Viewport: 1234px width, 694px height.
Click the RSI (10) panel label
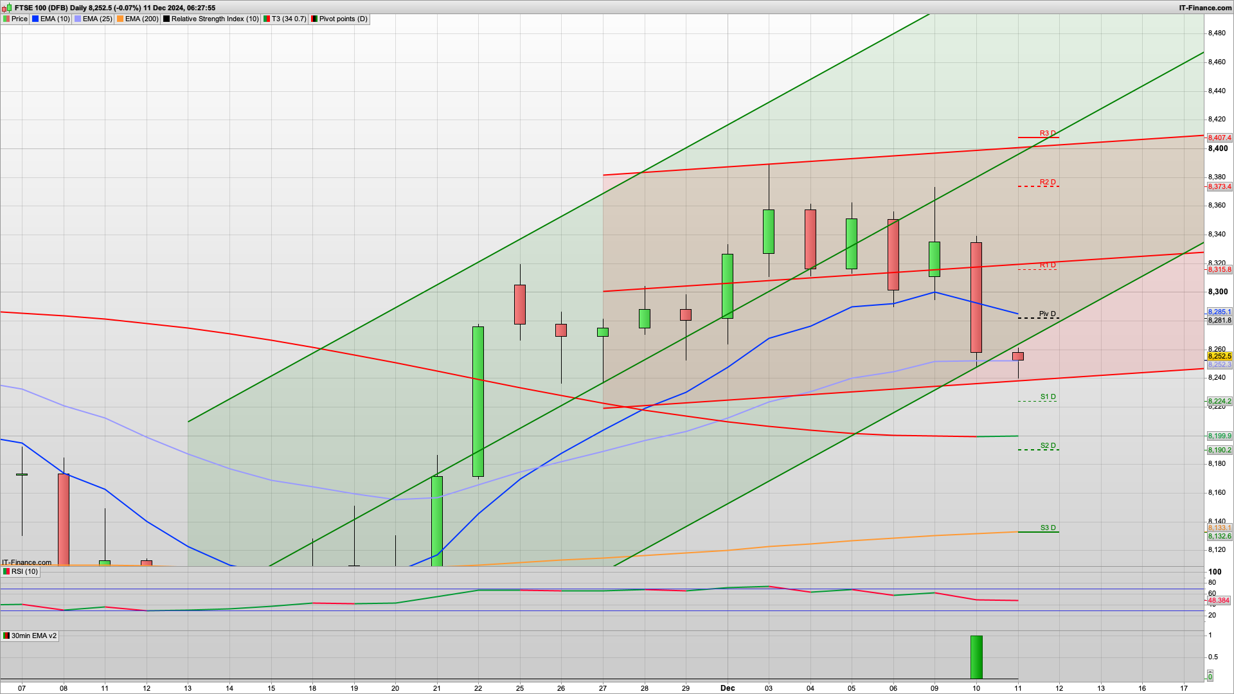[21, 571]
